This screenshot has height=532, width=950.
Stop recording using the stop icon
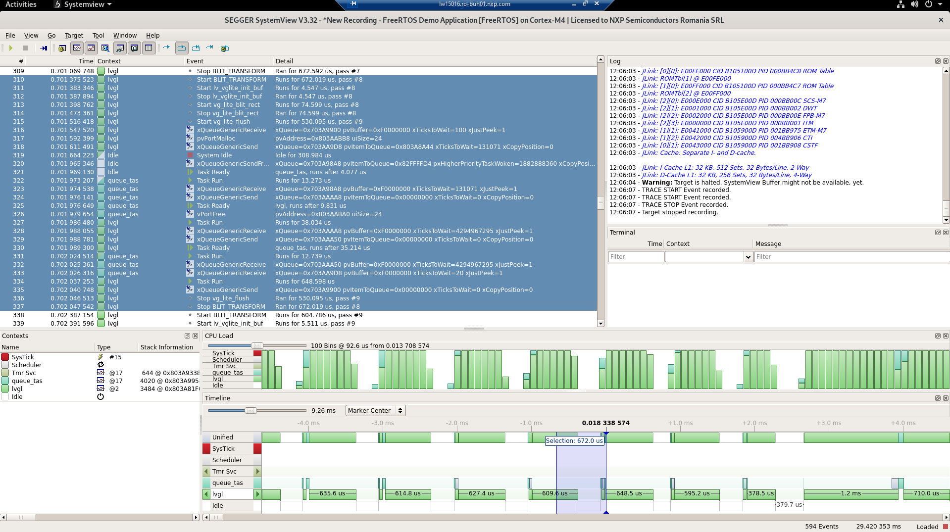[26, 48]
